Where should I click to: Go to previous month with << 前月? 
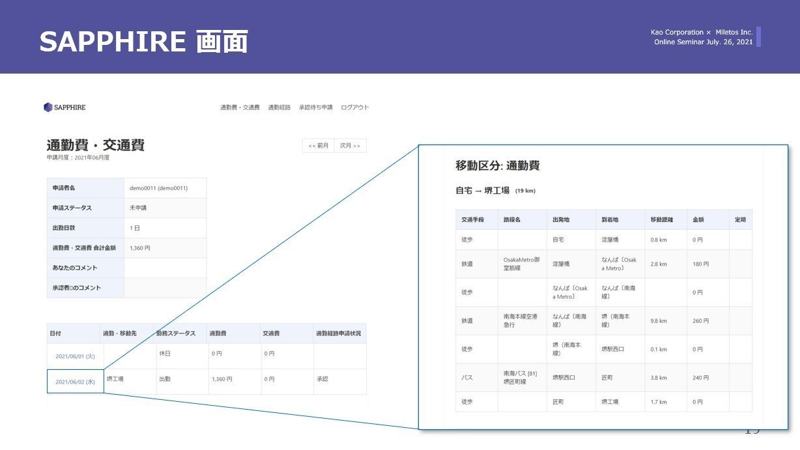click(319, 146)
